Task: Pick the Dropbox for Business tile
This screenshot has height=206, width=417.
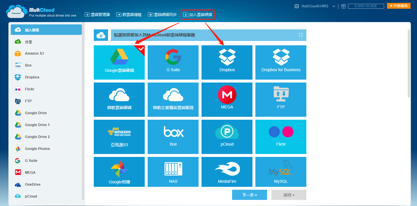Action: tap(281, 62)
